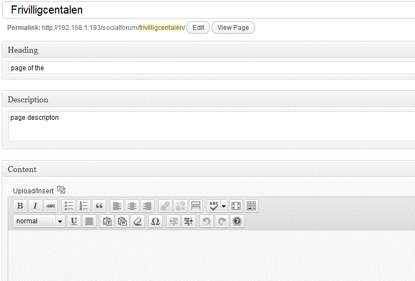
Task: Toggle Bold formatting in the editor toolbar
Action: pos(20,206)
